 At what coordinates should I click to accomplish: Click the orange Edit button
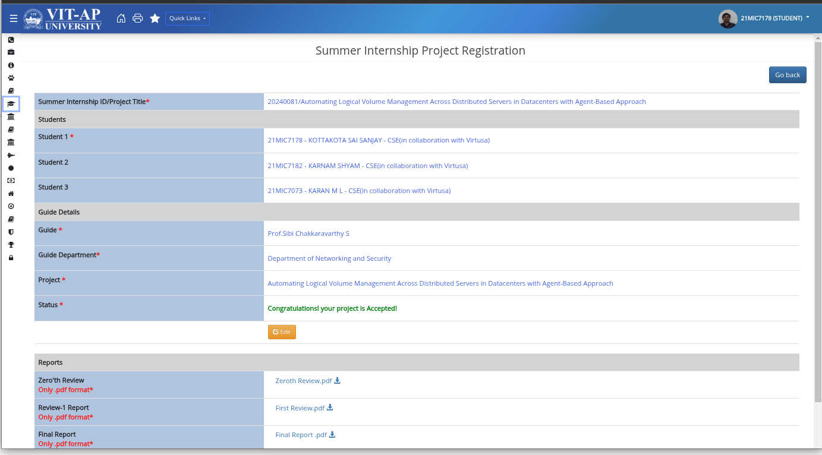click(x=282, y=332)
